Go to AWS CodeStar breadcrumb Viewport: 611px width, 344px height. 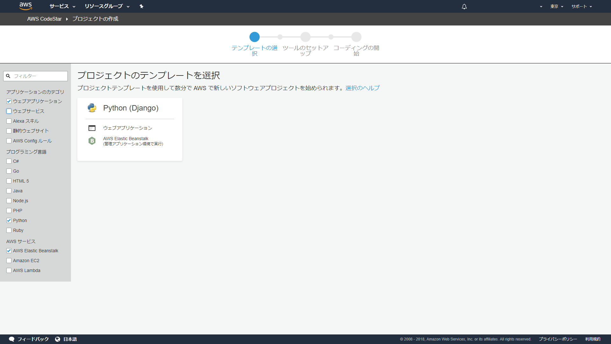coord(44,19)
